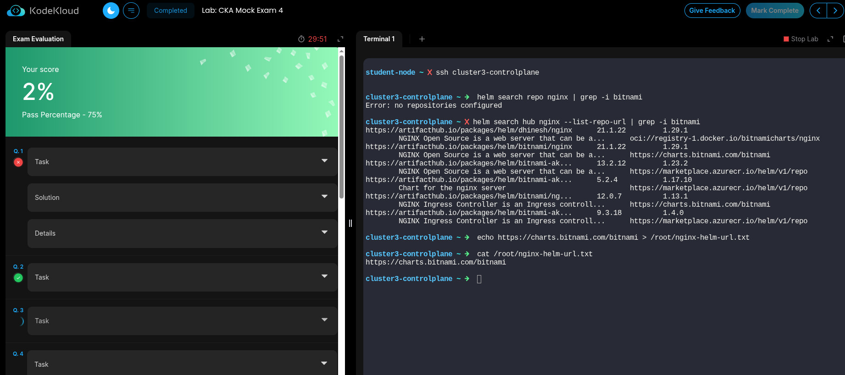The image size is (845, 375).
Task: Expand the terminal panel fullscreen
Action: click(830, 39)
